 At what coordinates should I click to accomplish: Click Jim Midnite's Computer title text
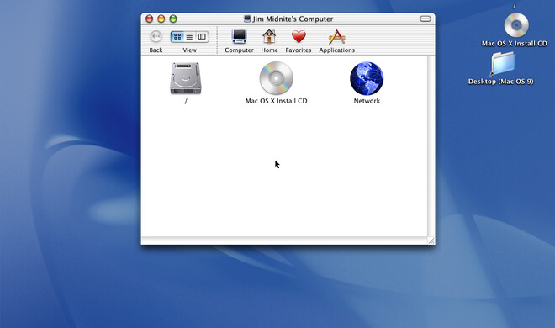click(x=293, y=19)
